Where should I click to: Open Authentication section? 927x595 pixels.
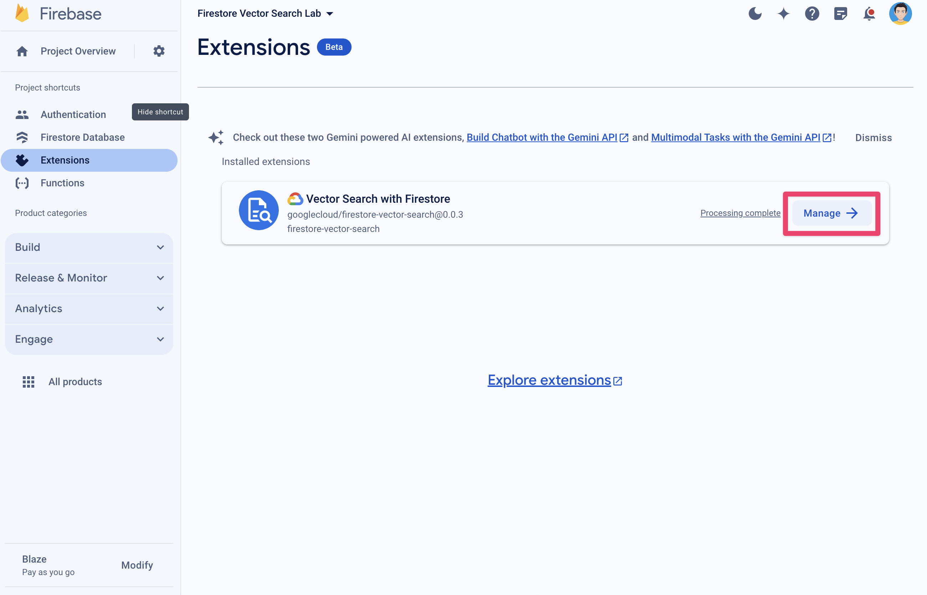click(x=73, y=114)
